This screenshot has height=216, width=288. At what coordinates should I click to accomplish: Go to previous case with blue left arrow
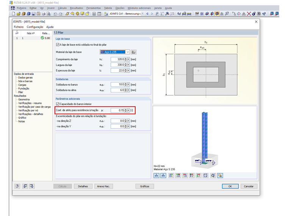click(x=147, y=14)
